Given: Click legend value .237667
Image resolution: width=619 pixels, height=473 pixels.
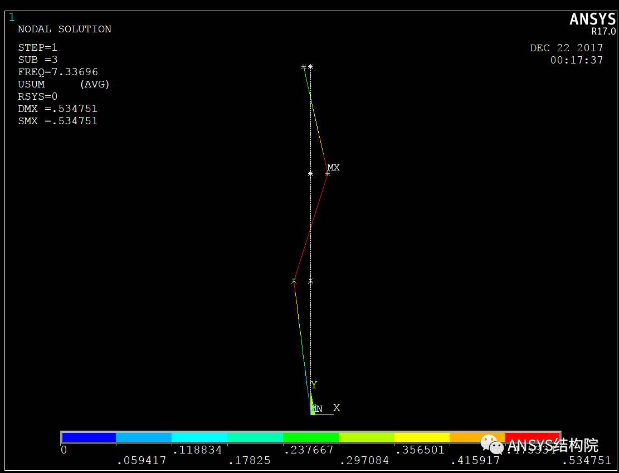Looking at the screenshot, I should pyautogui.click(x=308, y=450).
